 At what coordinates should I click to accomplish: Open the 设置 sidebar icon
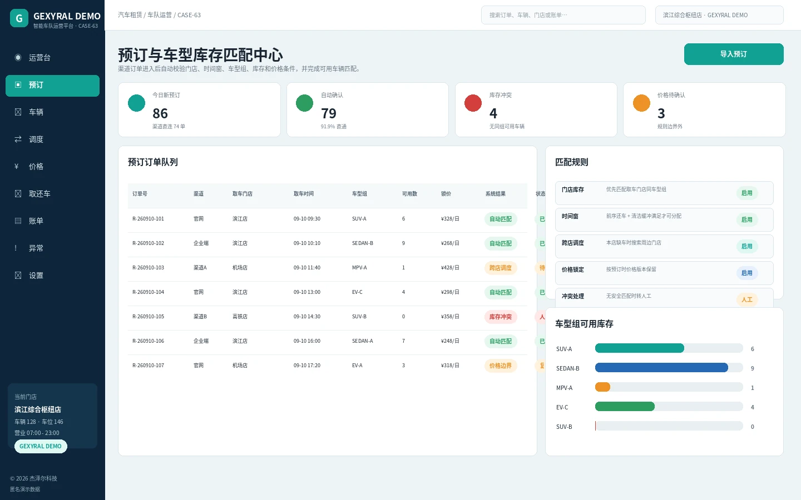point(18,276)
